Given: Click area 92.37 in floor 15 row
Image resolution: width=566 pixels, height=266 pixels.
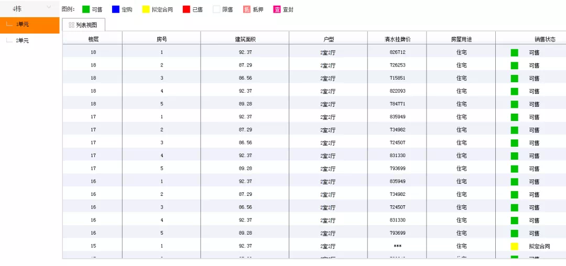Looking at the screenshot, I should (245, 246).
